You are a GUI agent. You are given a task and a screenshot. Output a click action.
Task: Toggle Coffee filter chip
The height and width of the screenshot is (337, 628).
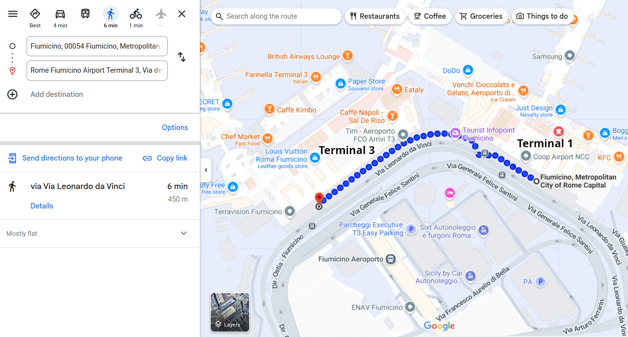430,16
